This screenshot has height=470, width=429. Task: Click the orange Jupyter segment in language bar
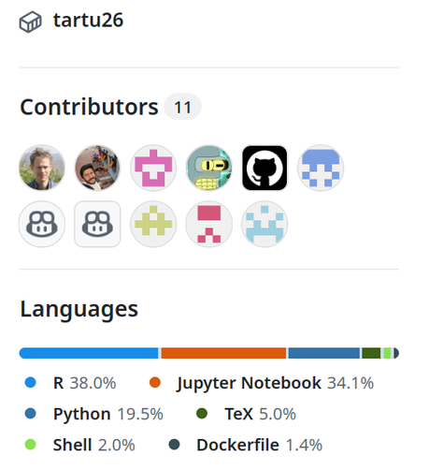[223, 353]
